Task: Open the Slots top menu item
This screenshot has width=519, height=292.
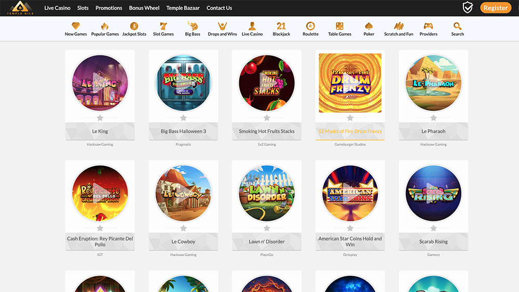Action: coord(83,8)
